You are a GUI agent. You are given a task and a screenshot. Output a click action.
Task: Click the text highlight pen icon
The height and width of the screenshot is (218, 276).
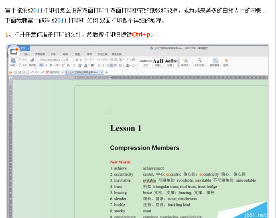pyautogui.click(x=80, y=65)
